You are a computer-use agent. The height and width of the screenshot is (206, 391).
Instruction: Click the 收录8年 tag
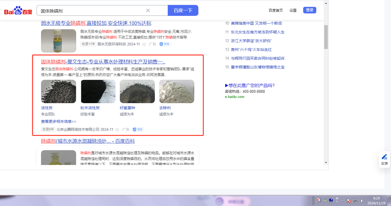click(48, 129)
